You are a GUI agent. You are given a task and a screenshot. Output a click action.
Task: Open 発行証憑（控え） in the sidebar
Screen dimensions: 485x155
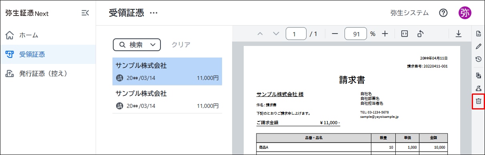(48, 74)
